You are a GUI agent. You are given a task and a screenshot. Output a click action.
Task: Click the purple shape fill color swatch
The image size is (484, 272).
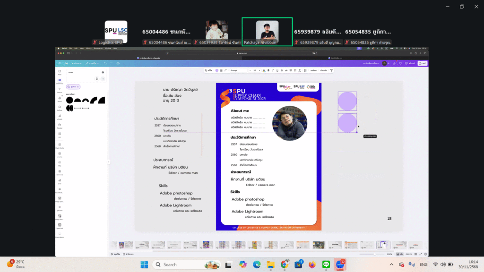(216, 70)
